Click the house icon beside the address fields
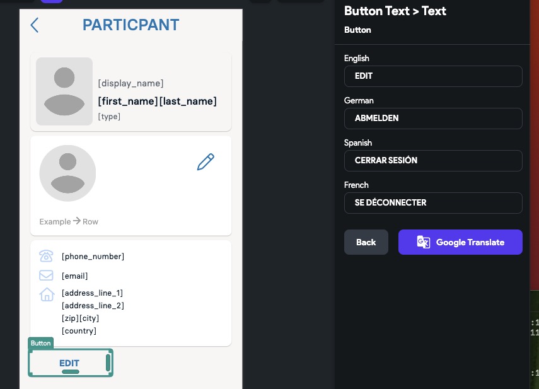Viewport: 539px width, 389px height. [47, 294]
